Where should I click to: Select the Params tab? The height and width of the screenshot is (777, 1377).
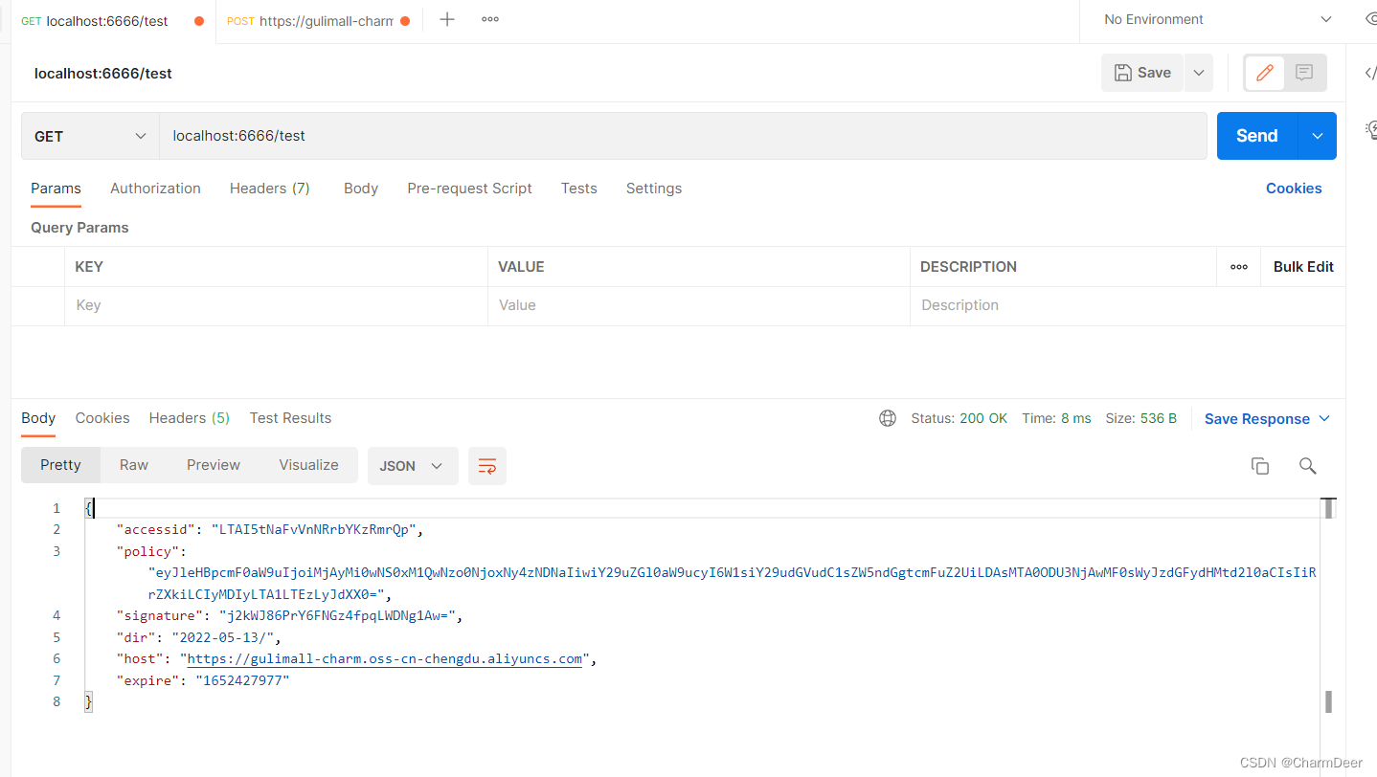tap(56, 189)
